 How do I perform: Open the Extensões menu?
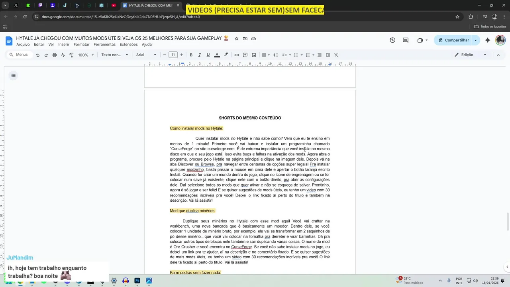click(129, 45)
